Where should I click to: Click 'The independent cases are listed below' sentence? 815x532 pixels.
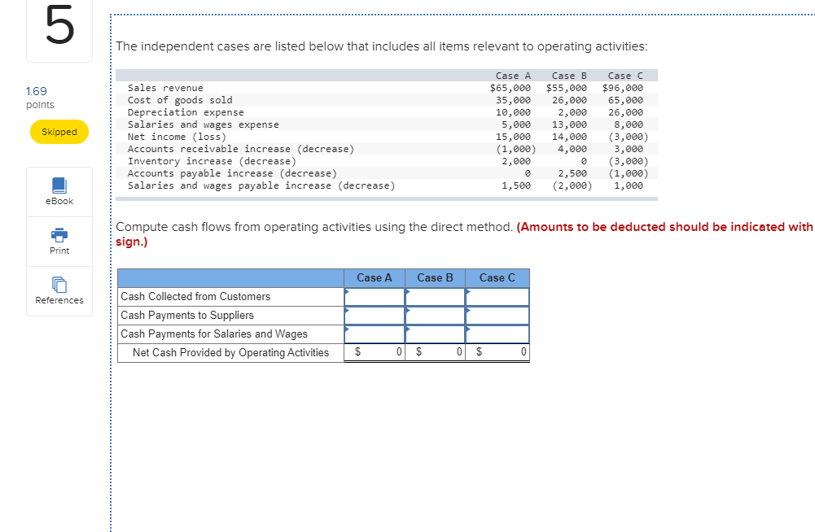(382, 46)
